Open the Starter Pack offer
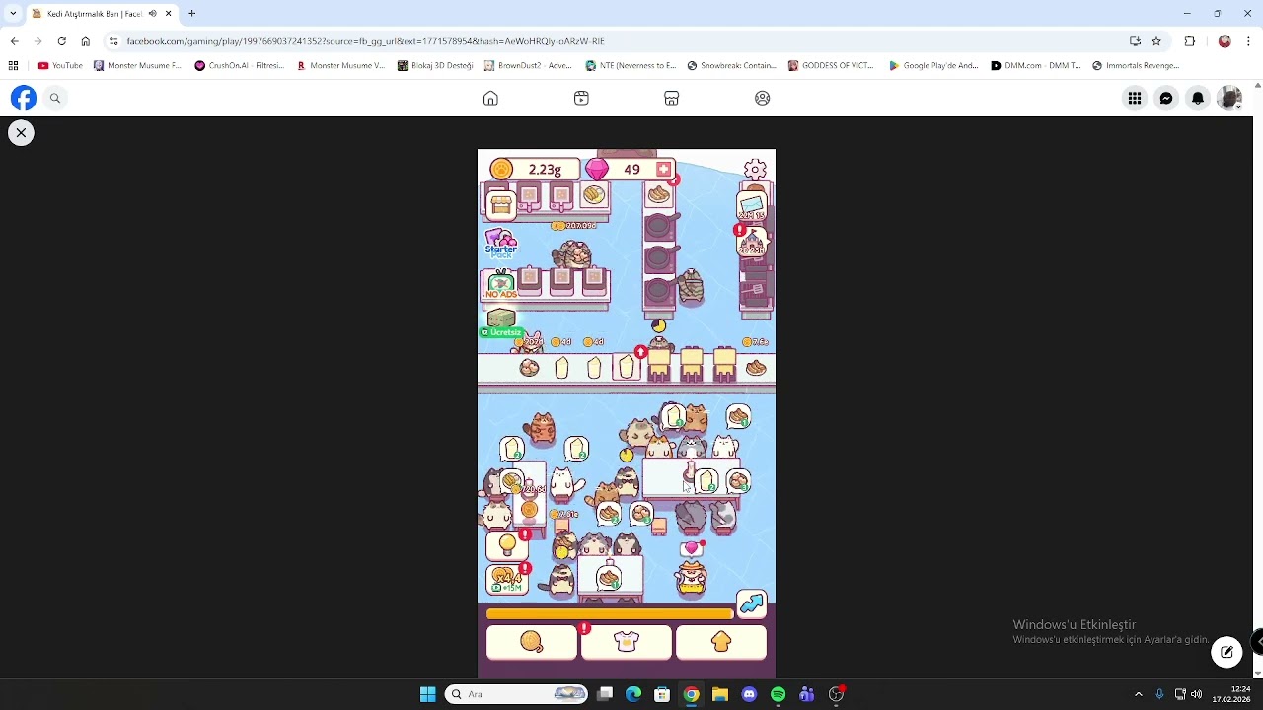The width and height of the screenshot is (1263, 710). tap(501, 245)
